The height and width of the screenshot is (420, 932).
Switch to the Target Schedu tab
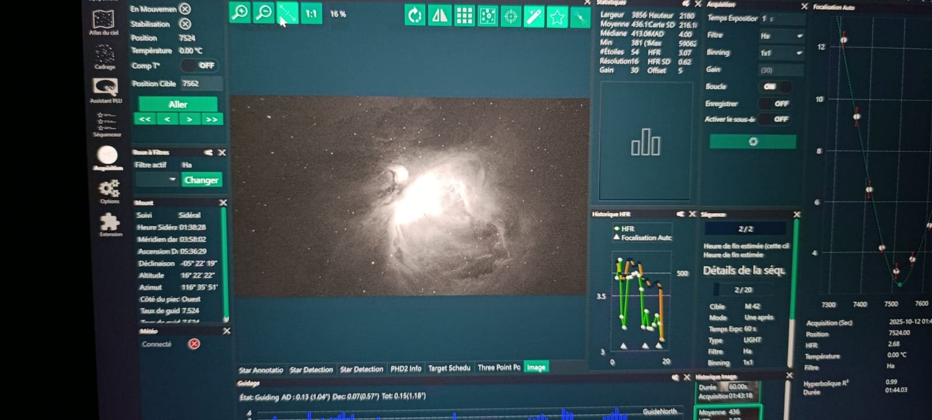[449, 368]
